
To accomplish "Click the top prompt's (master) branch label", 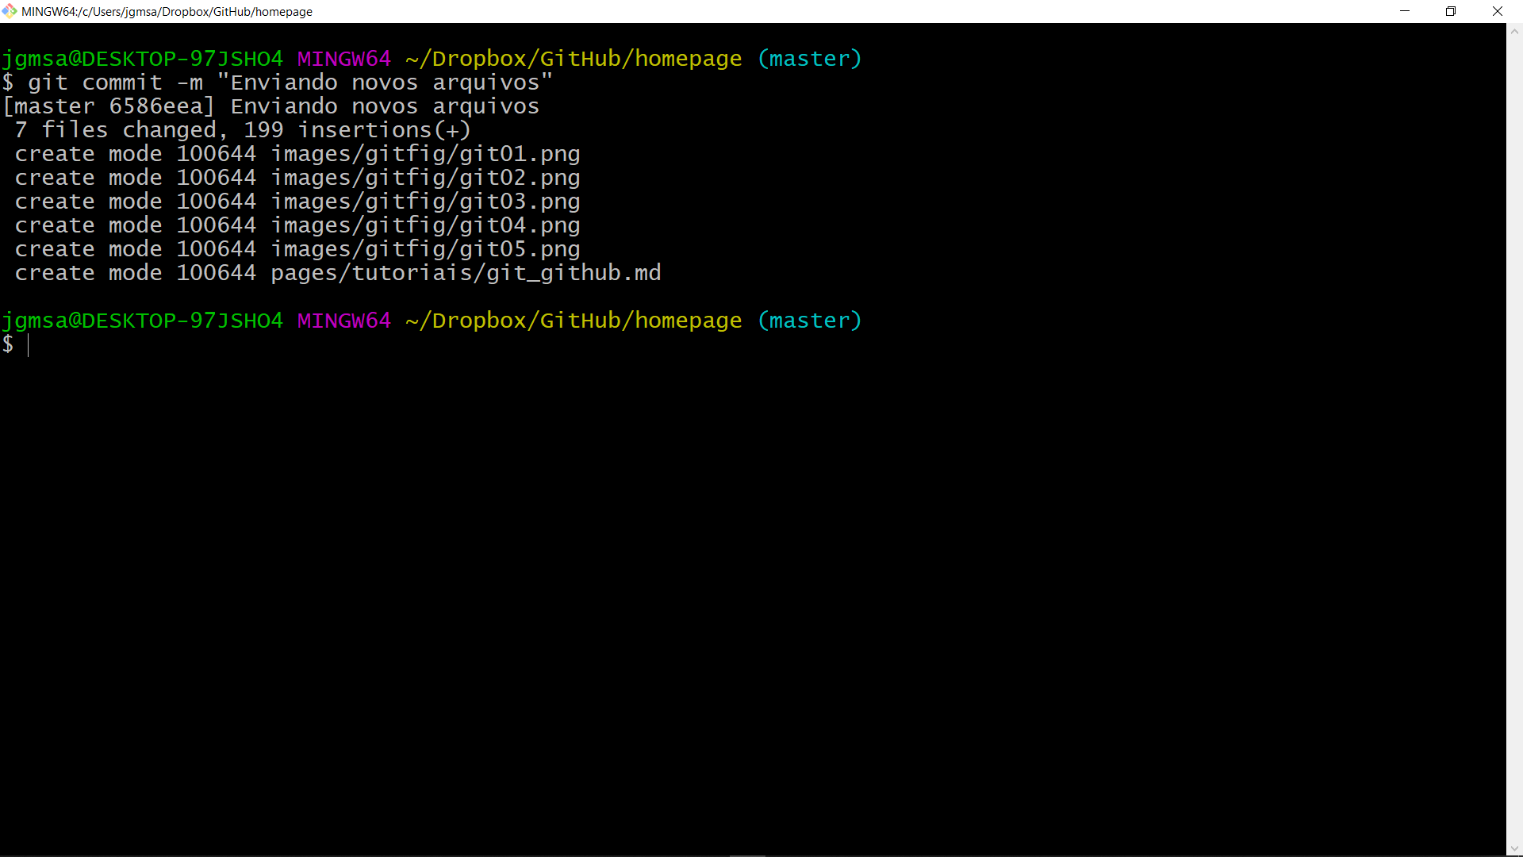I will (x=809, y=59).
